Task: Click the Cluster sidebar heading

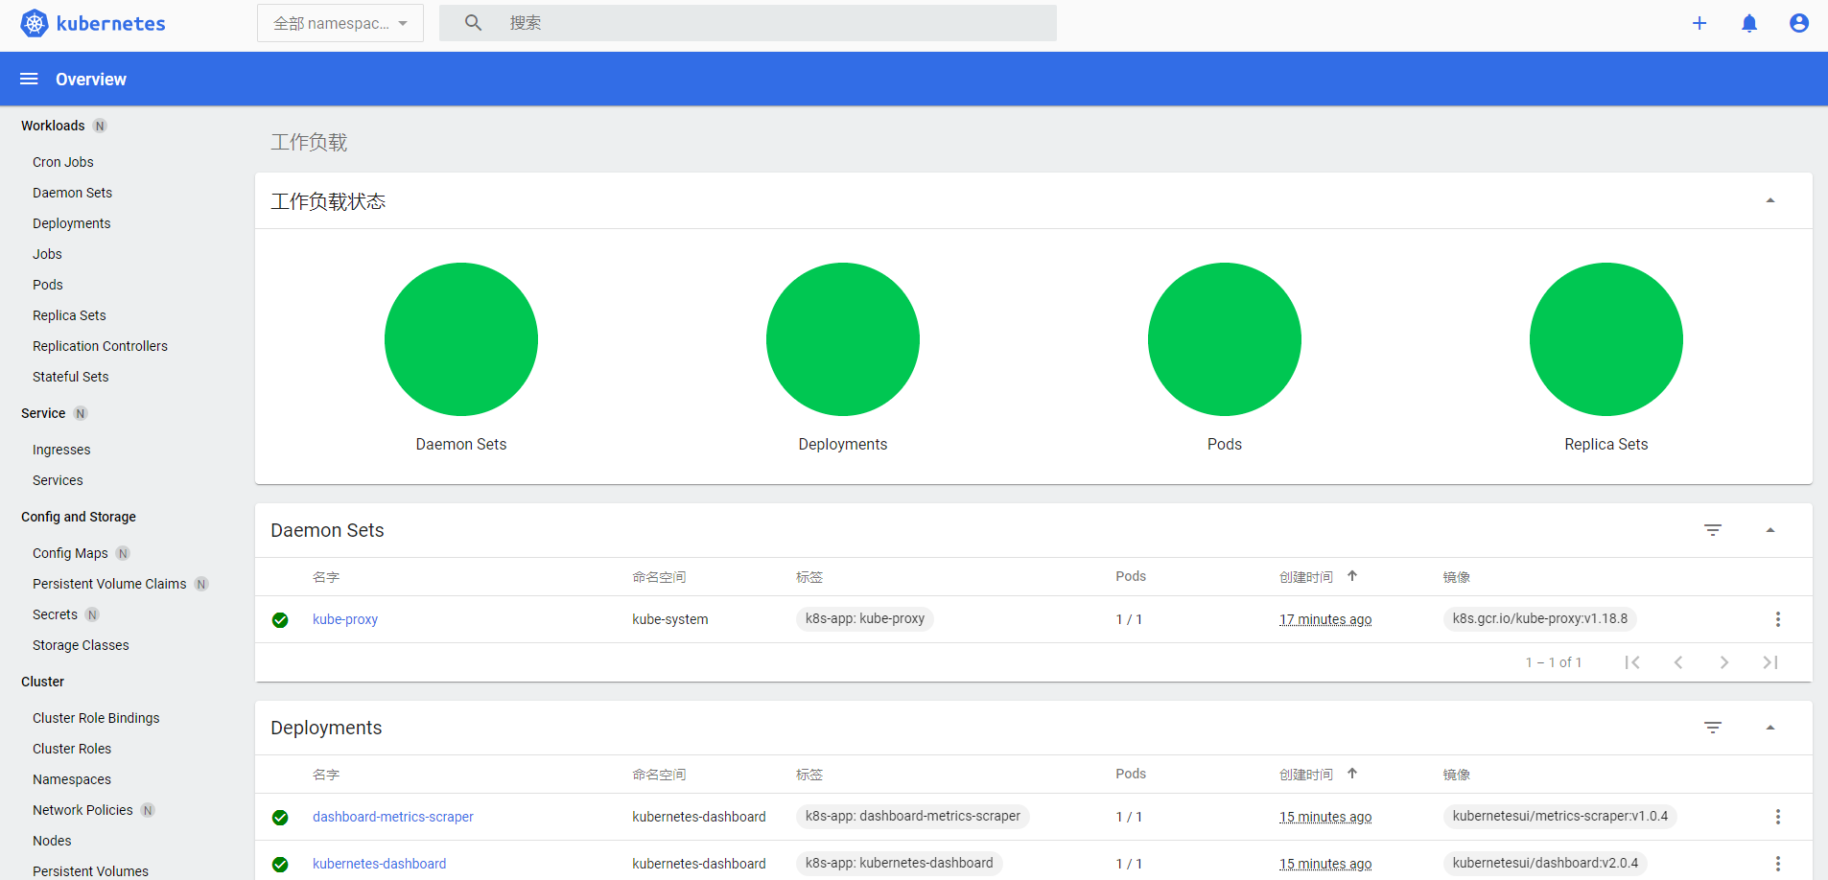Action: point(42,682)
